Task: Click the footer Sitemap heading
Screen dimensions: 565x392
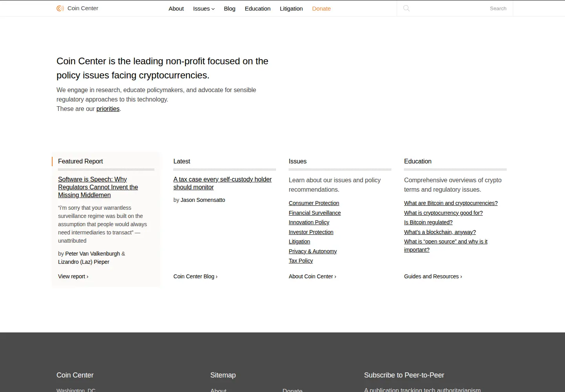Action: [223, 375]
